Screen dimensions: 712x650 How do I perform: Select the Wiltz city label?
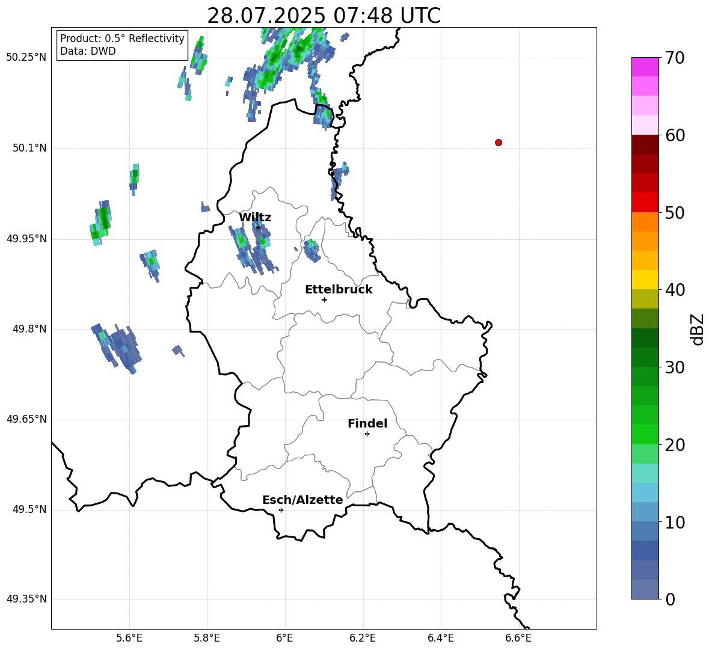pos(255,218)
